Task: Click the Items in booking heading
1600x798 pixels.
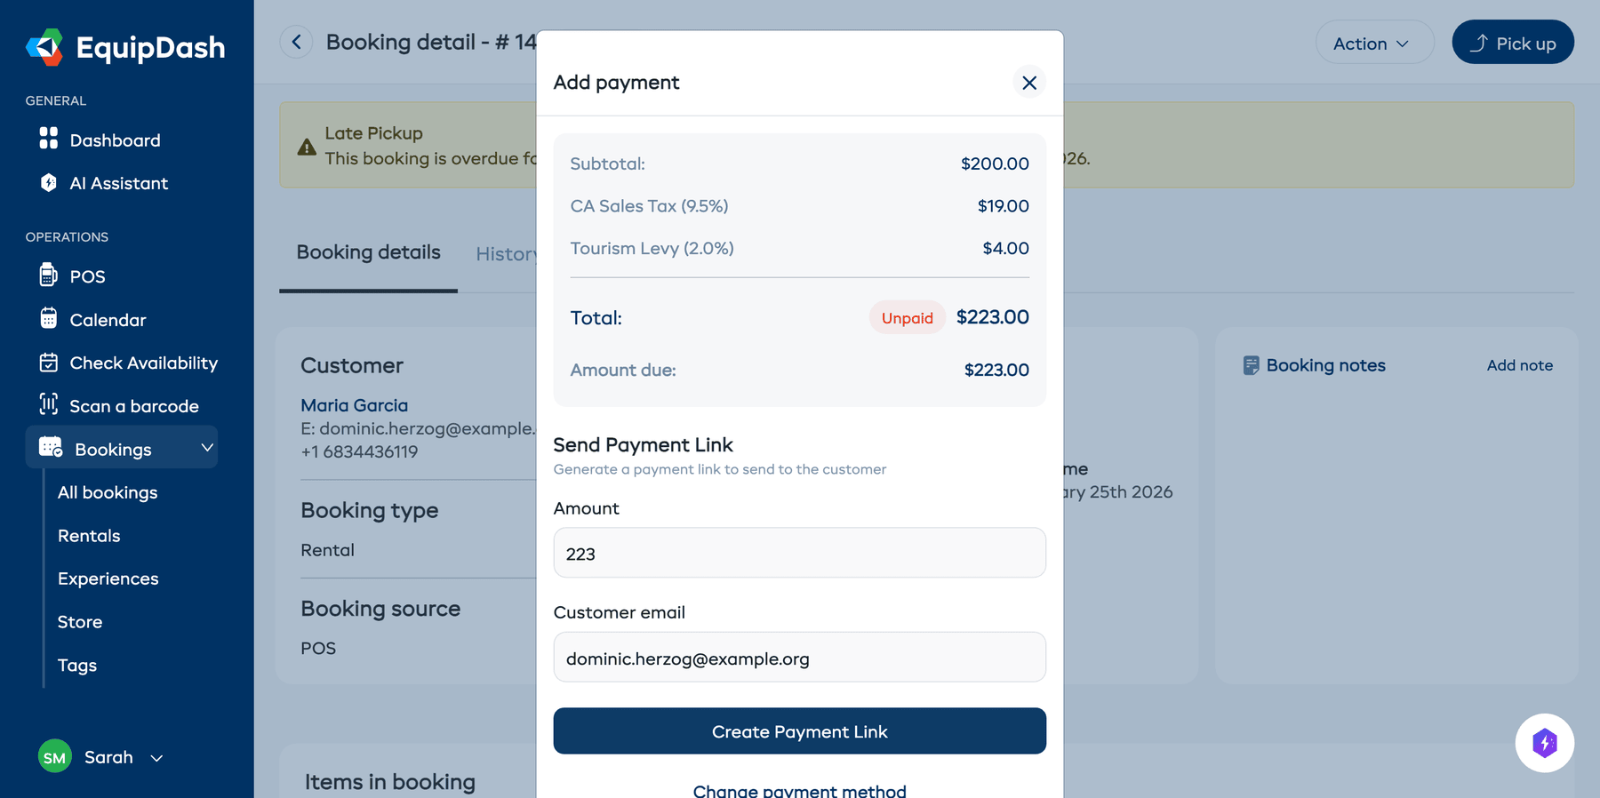Action: (390, 782)
